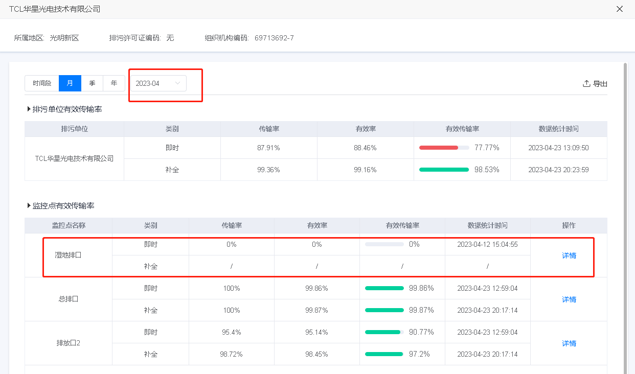
Task: Click the 98.45% value for 排放口2
Action: [317, 354]
